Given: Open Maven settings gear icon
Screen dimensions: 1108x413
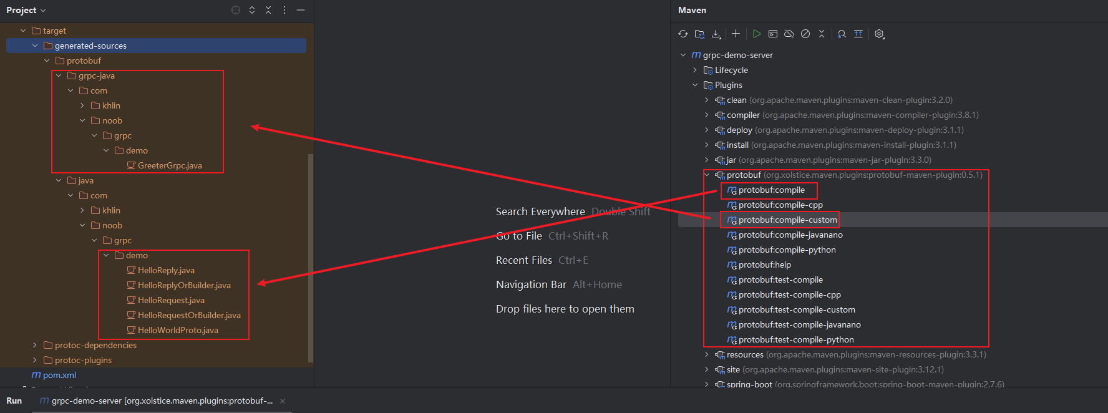Looking at the screenshot, I should [x=880, y=34].
